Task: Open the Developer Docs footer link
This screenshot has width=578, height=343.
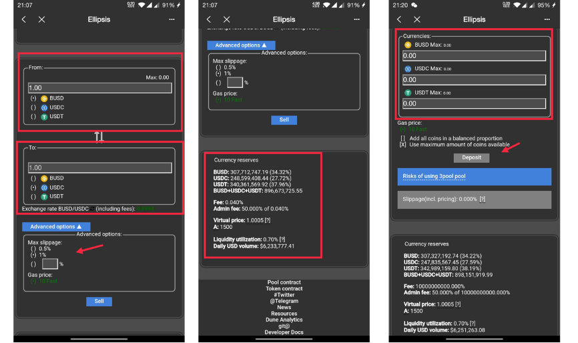Action: (284, 332)
